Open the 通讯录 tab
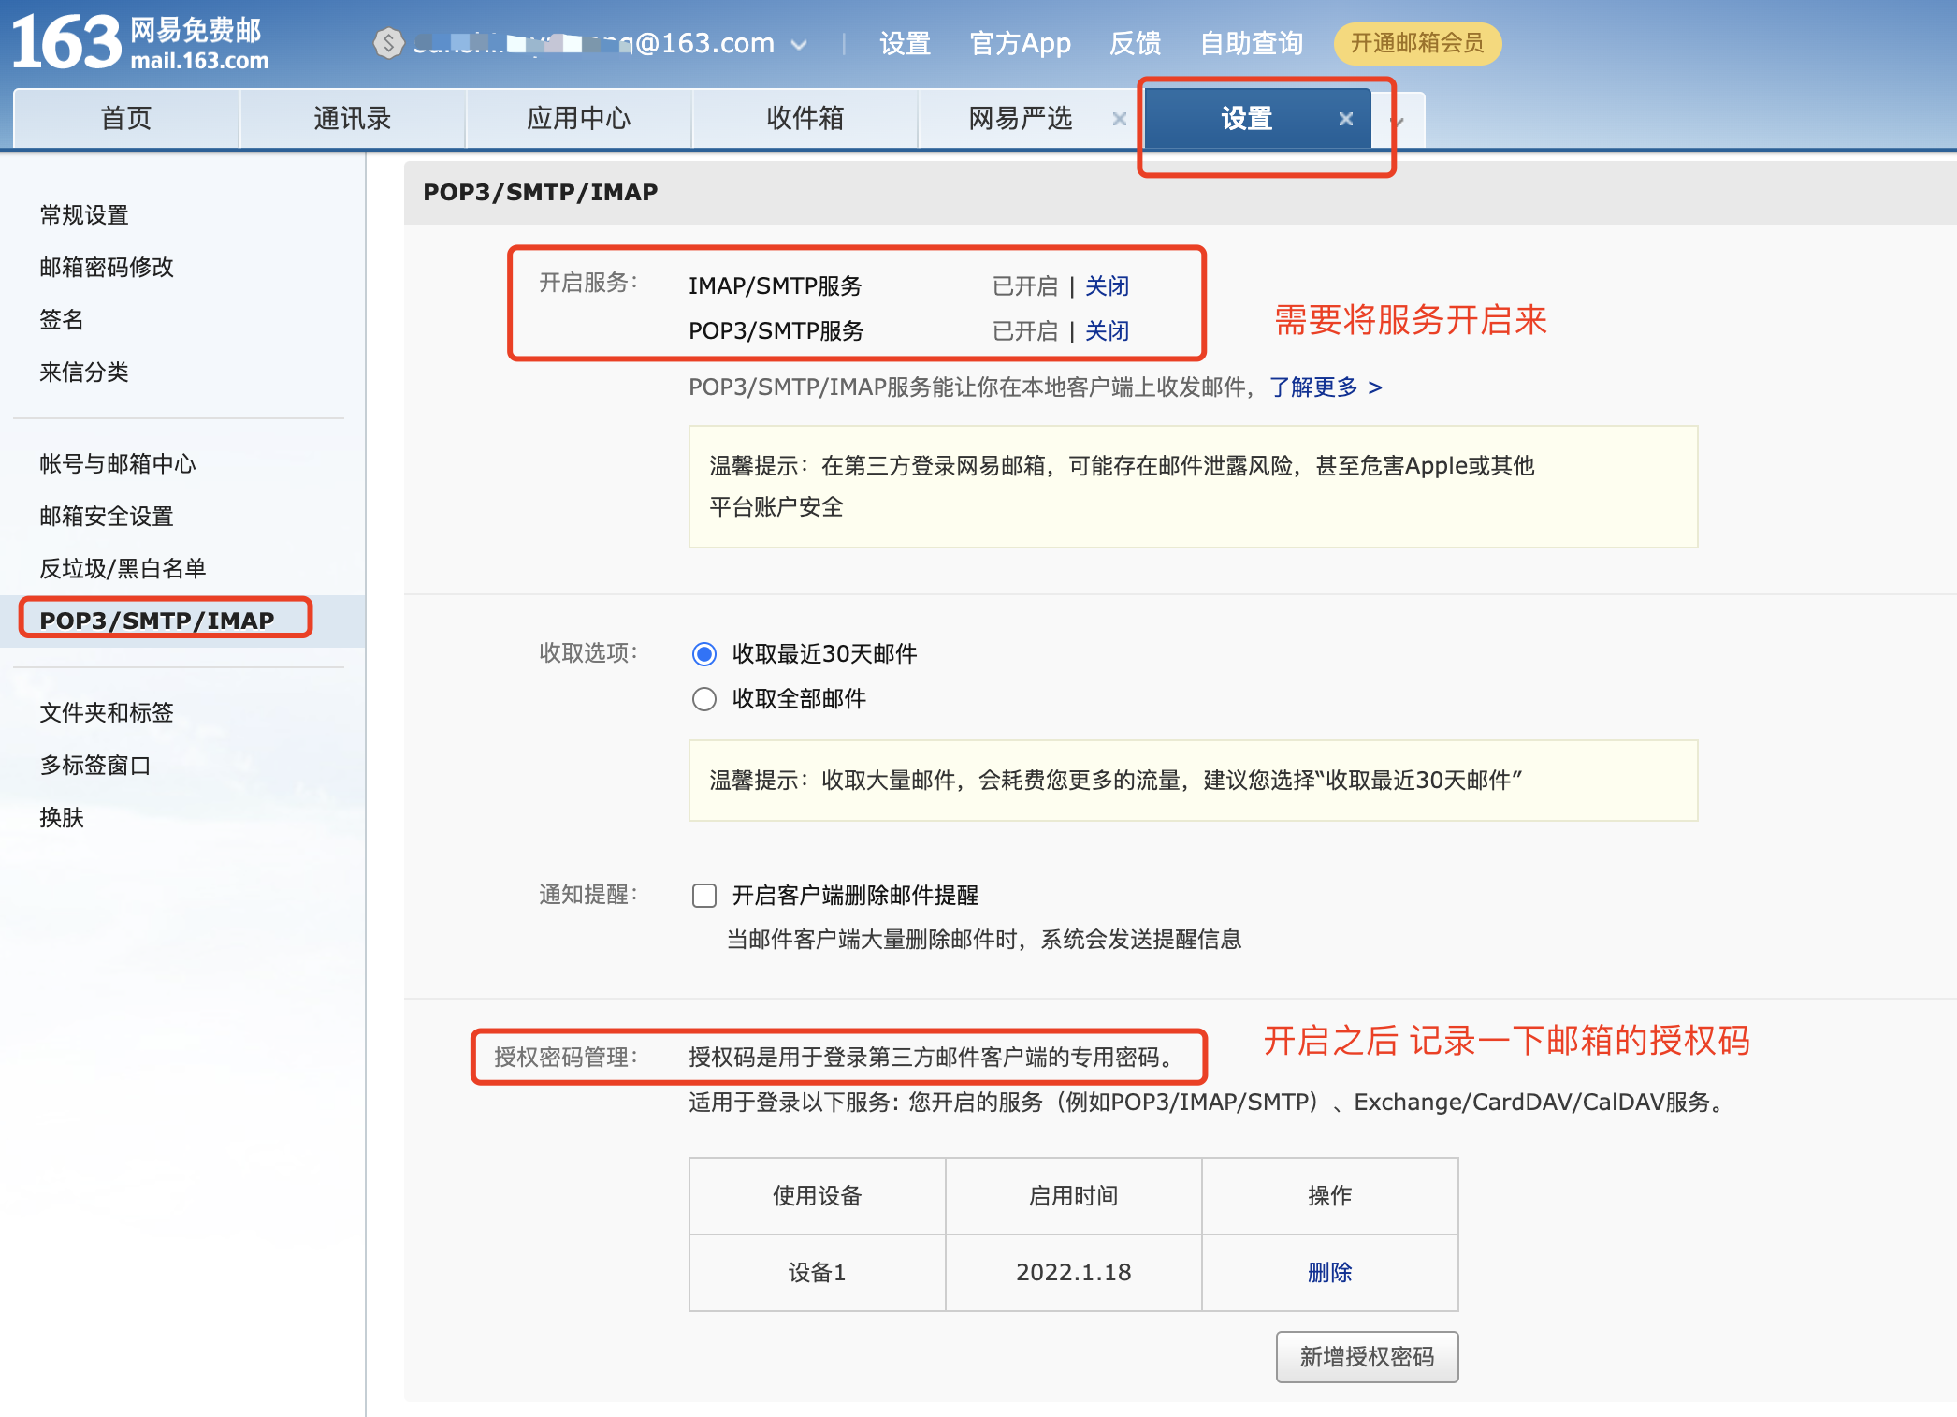The height and width of the screenshot is (1417, 1957). click(352, 119)
